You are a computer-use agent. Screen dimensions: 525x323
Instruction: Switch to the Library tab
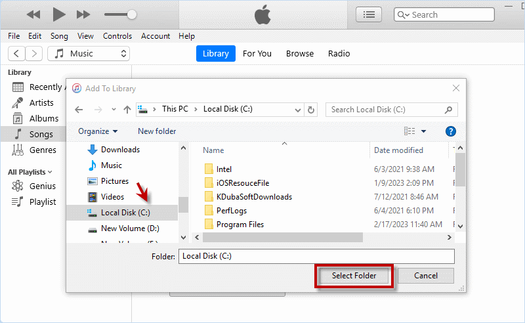[216, 54]
